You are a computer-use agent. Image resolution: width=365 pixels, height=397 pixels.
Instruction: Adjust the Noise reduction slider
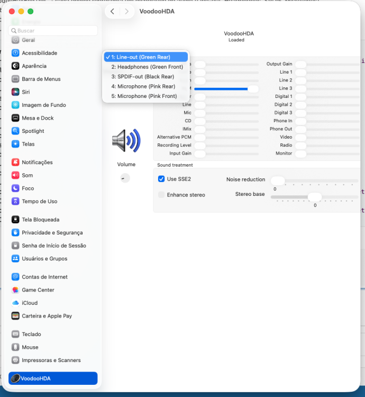(314, 181)
